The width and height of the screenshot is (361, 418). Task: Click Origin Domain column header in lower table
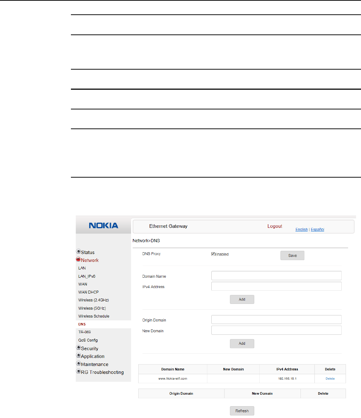[181, 394]
